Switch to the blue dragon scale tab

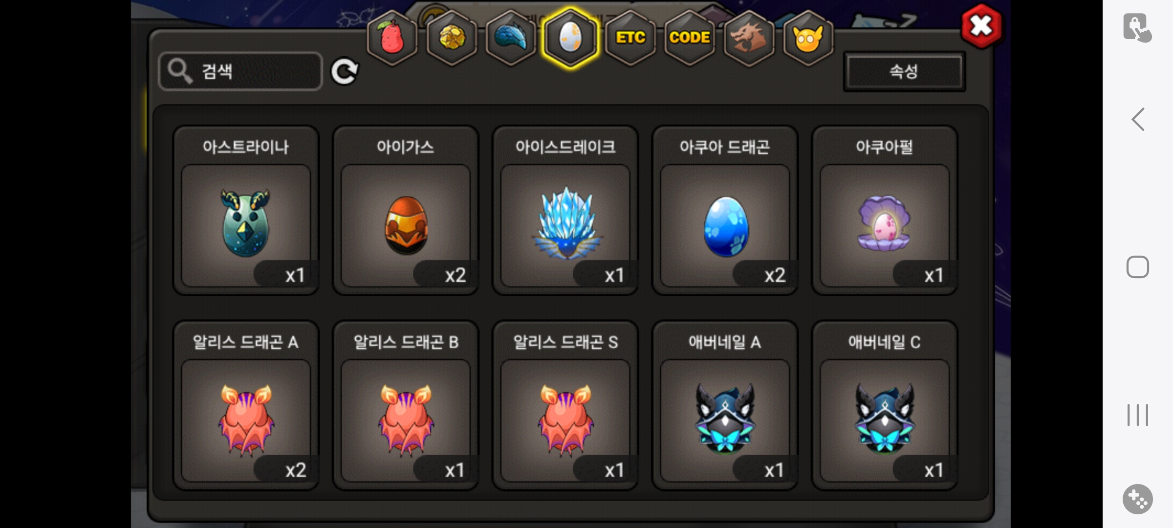click(x=511, y=38)
